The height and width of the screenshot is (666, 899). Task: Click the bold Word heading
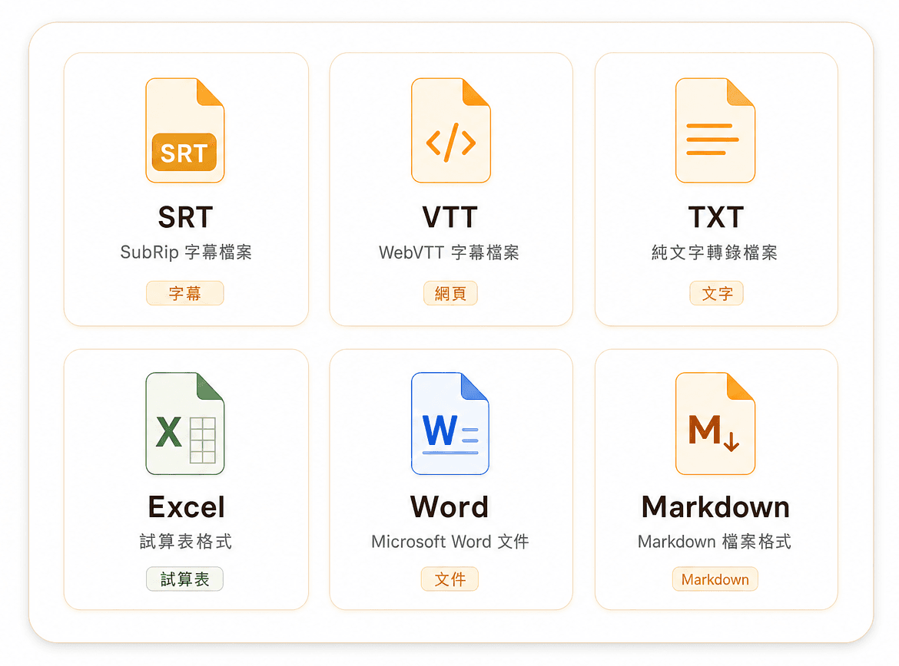coord(449,507)
